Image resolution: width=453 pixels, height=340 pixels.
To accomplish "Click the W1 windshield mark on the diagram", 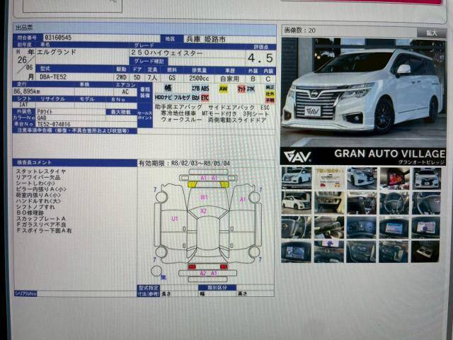I will (204, 197).
